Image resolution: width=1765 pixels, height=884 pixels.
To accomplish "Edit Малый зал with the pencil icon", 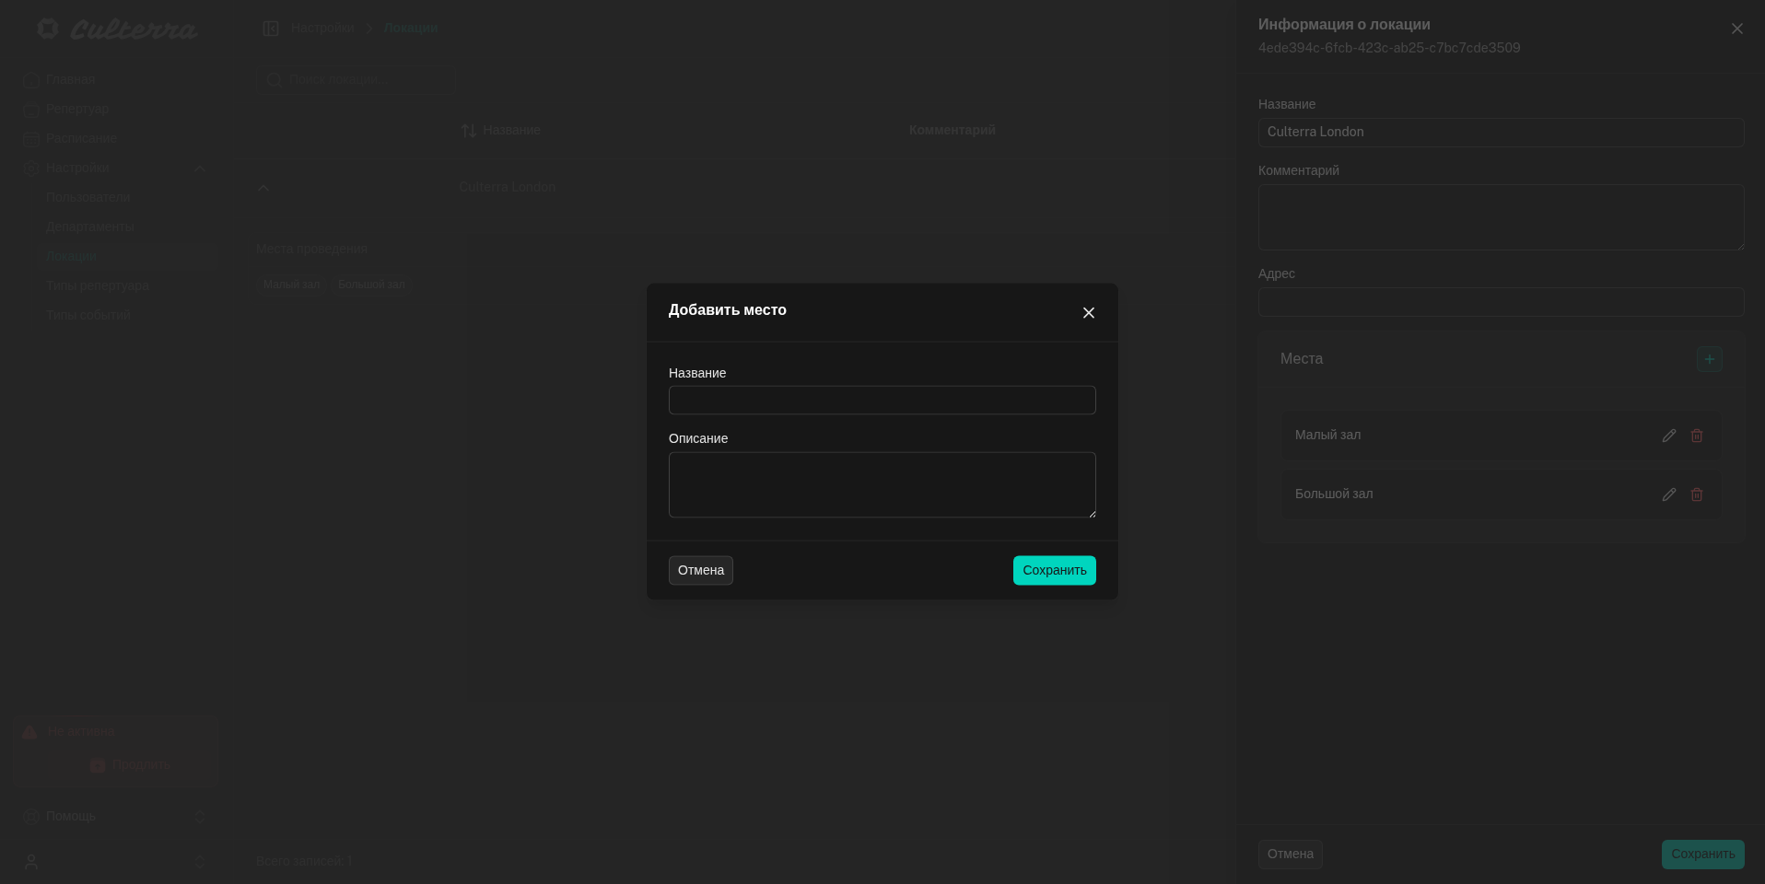I will (x=1668, y=436).
